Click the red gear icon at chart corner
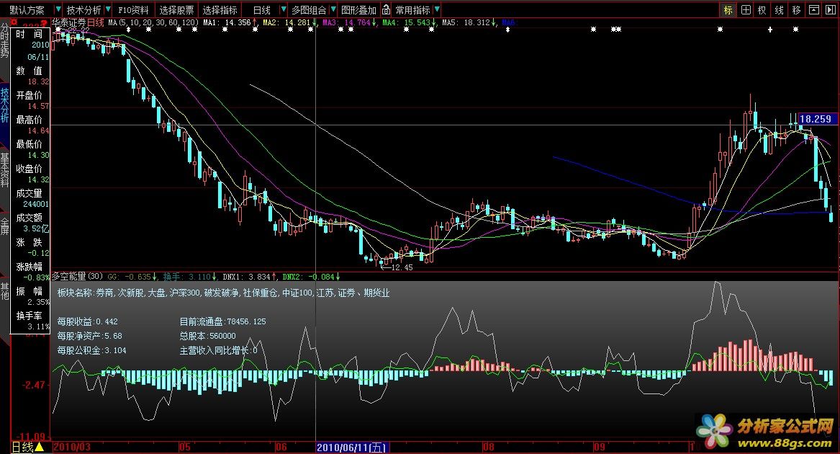This screenshot has width=840, height=454. (14, 22)
